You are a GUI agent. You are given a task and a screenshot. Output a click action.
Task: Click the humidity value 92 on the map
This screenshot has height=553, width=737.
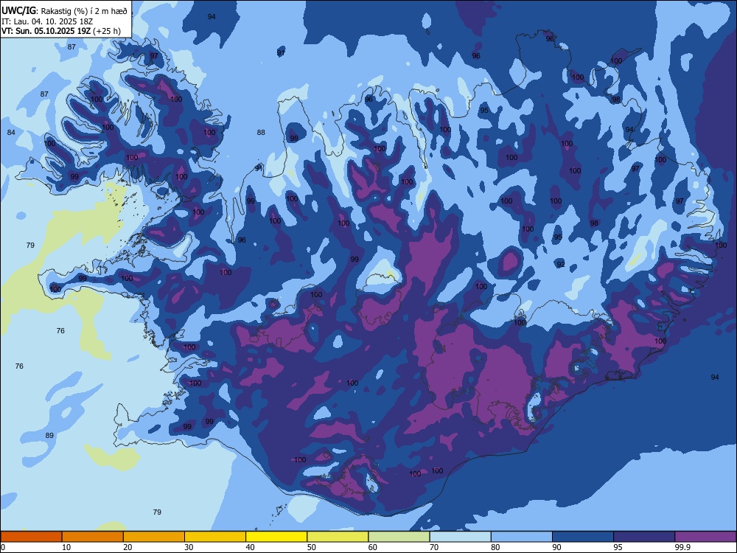[x=561, y=264]
